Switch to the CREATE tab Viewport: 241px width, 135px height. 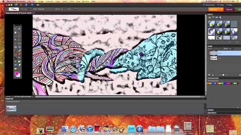click(229, 9)
